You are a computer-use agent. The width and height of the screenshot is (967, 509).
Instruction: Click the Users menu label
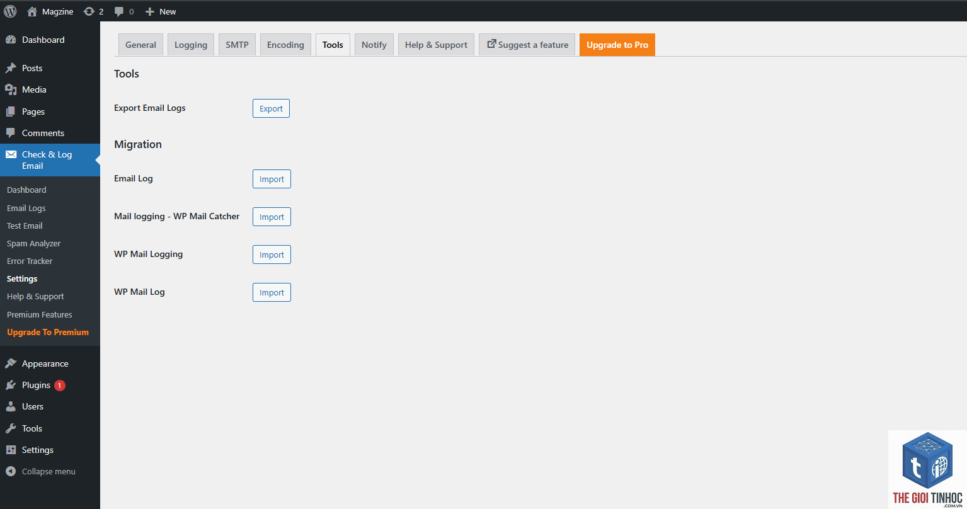pyautogui.click(x=33, y=406)
